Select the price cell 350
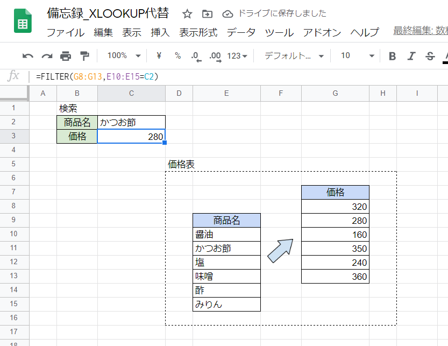The image size is (448, 346). (335, 249)
